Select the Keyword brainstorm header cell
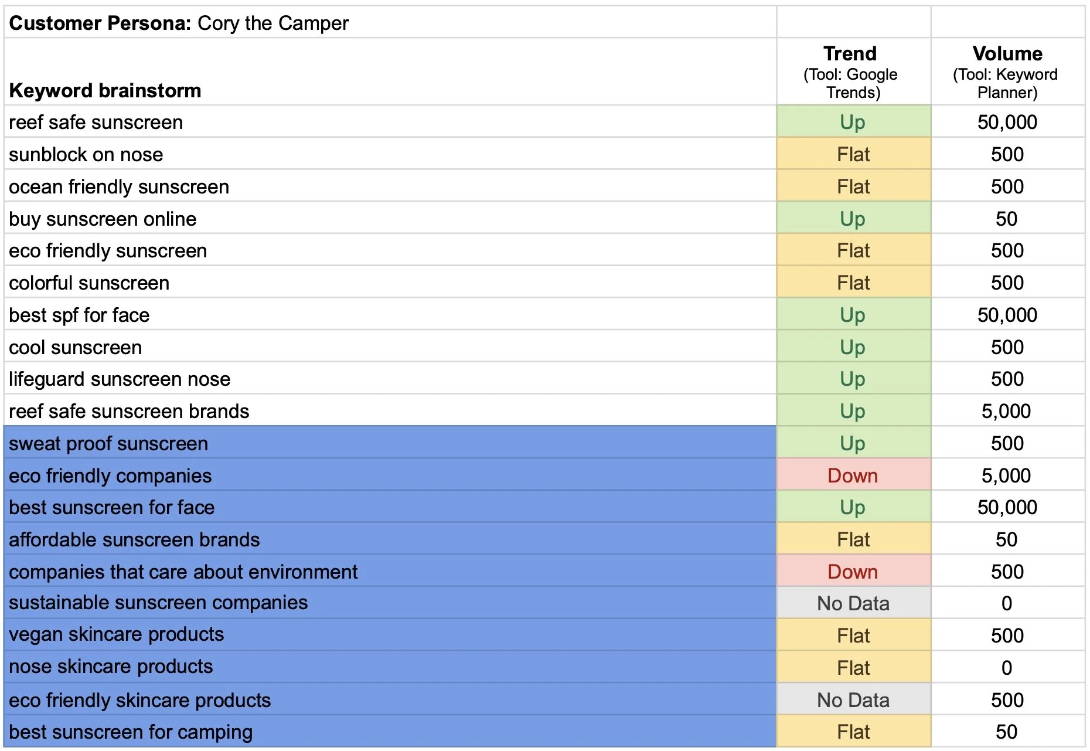1090x751 pixels. (390, 72)
